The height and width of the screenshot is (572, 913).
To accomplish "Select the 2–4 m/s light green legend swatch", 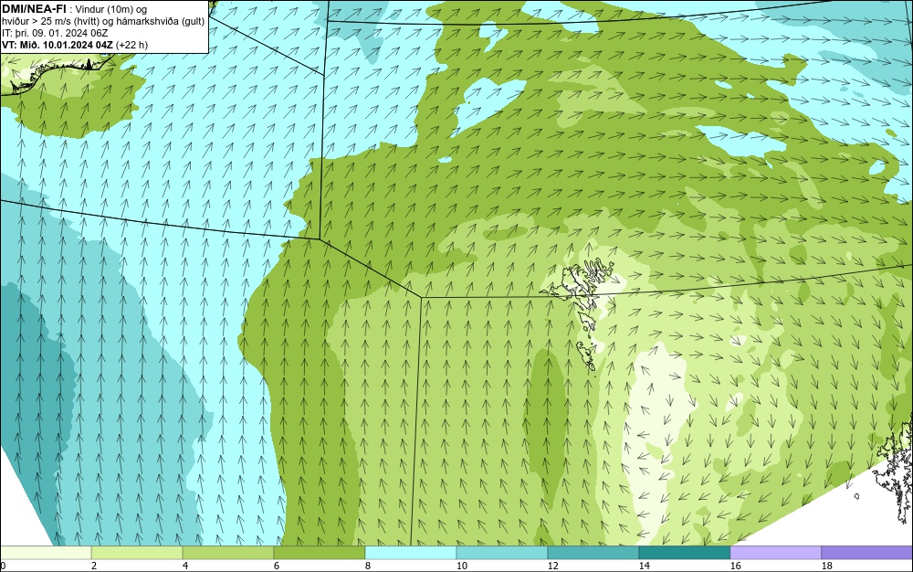I will (x=137, y=553).
